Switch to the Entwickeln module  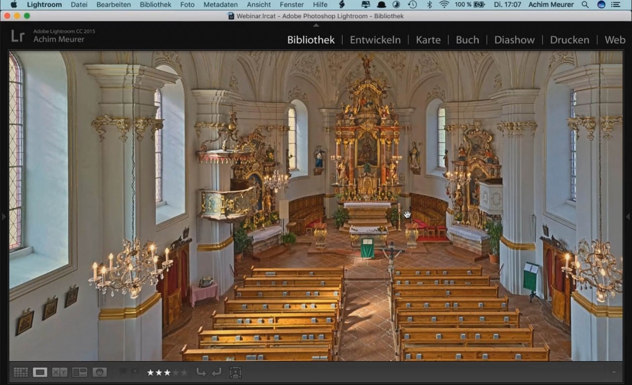[x=375, y=40]
